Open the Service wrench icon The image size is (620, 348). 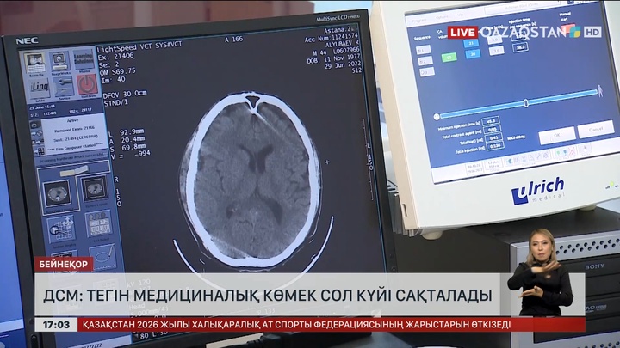pos(64,87)
